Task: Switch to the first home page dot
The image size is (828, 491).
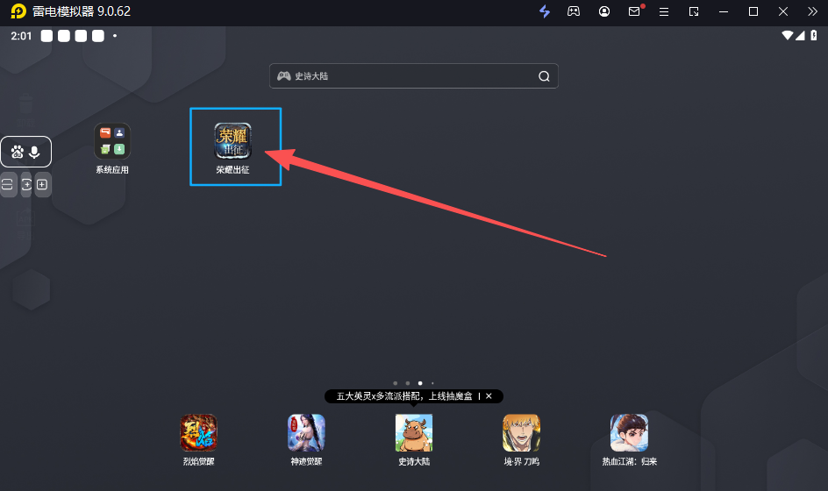Action: point(396,383)
